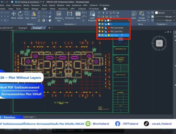Switch to the Views ribbon tab

11,9
